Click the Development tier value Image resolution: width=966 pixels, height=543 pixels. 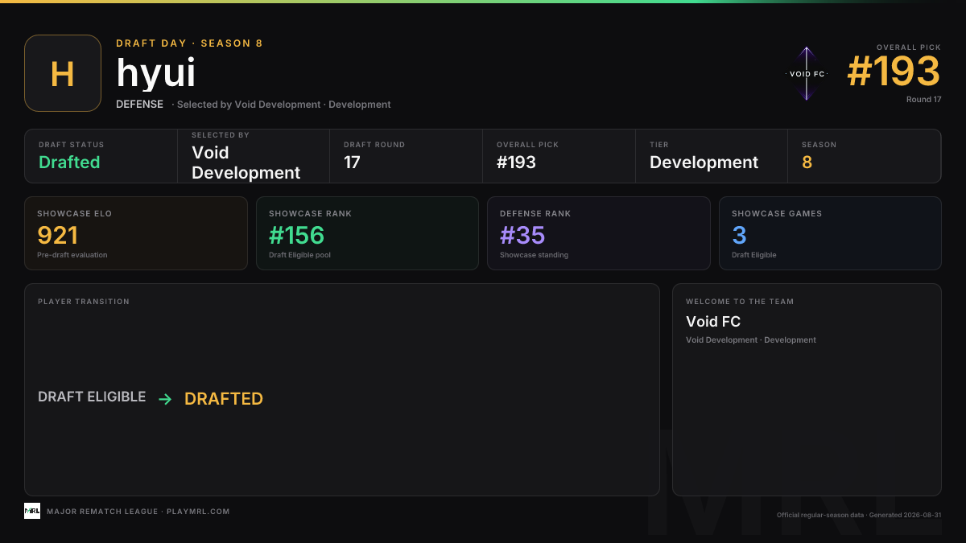coord(704,162)
